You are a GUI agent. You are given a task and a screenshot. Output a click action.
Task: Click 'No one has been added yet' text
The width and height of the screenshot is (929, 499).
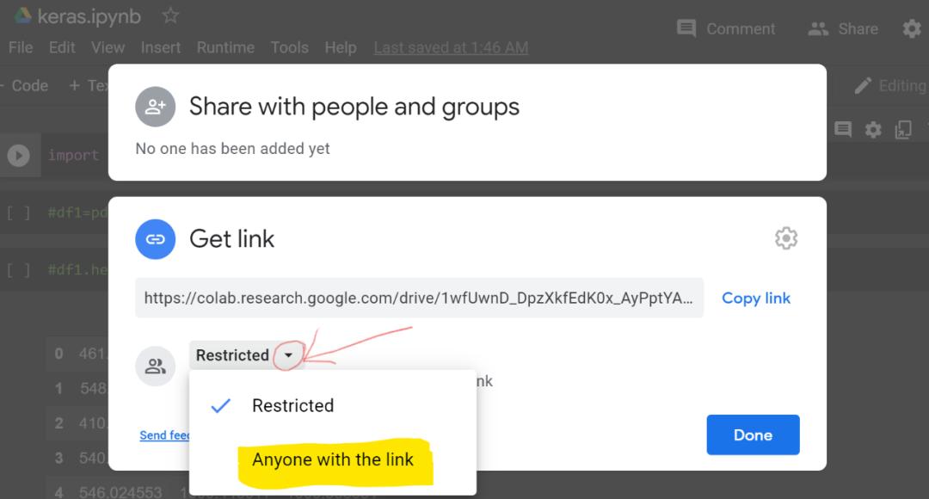232,148
